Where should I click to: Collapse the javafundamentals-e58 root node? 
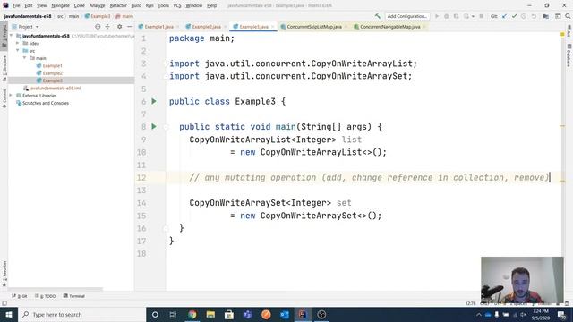[12, 36]
